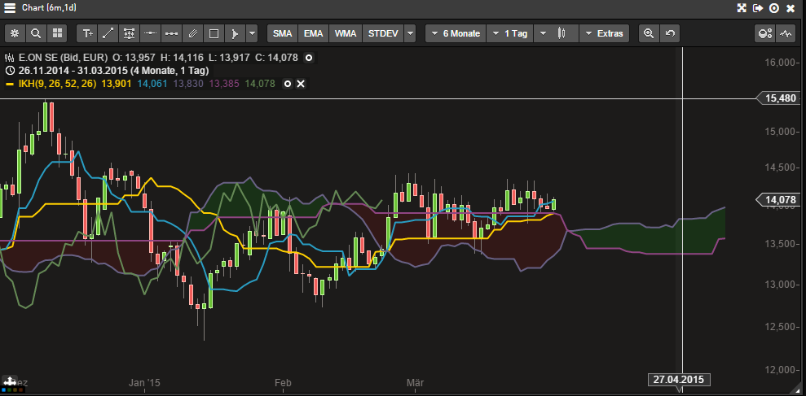
Task: Remove the IKH indicator with its X
Action: (x=301, y=84)
